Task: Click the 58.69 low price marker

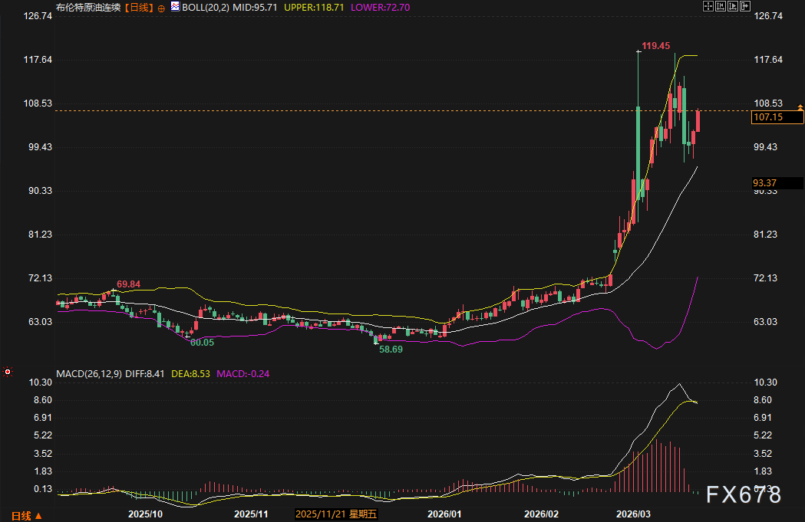Action: (x=391, y=349)
